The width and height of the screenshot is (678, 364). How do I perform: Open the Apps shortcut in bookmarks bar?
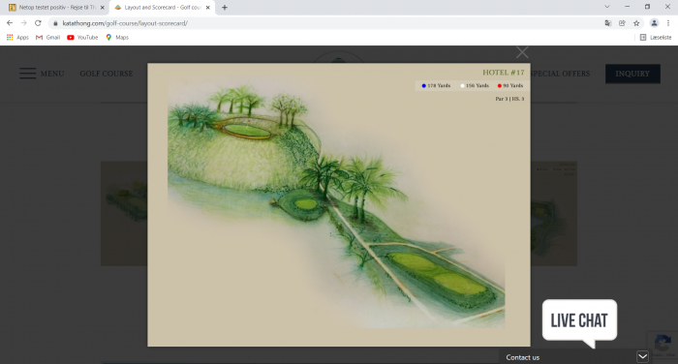[x=17, y=38]
